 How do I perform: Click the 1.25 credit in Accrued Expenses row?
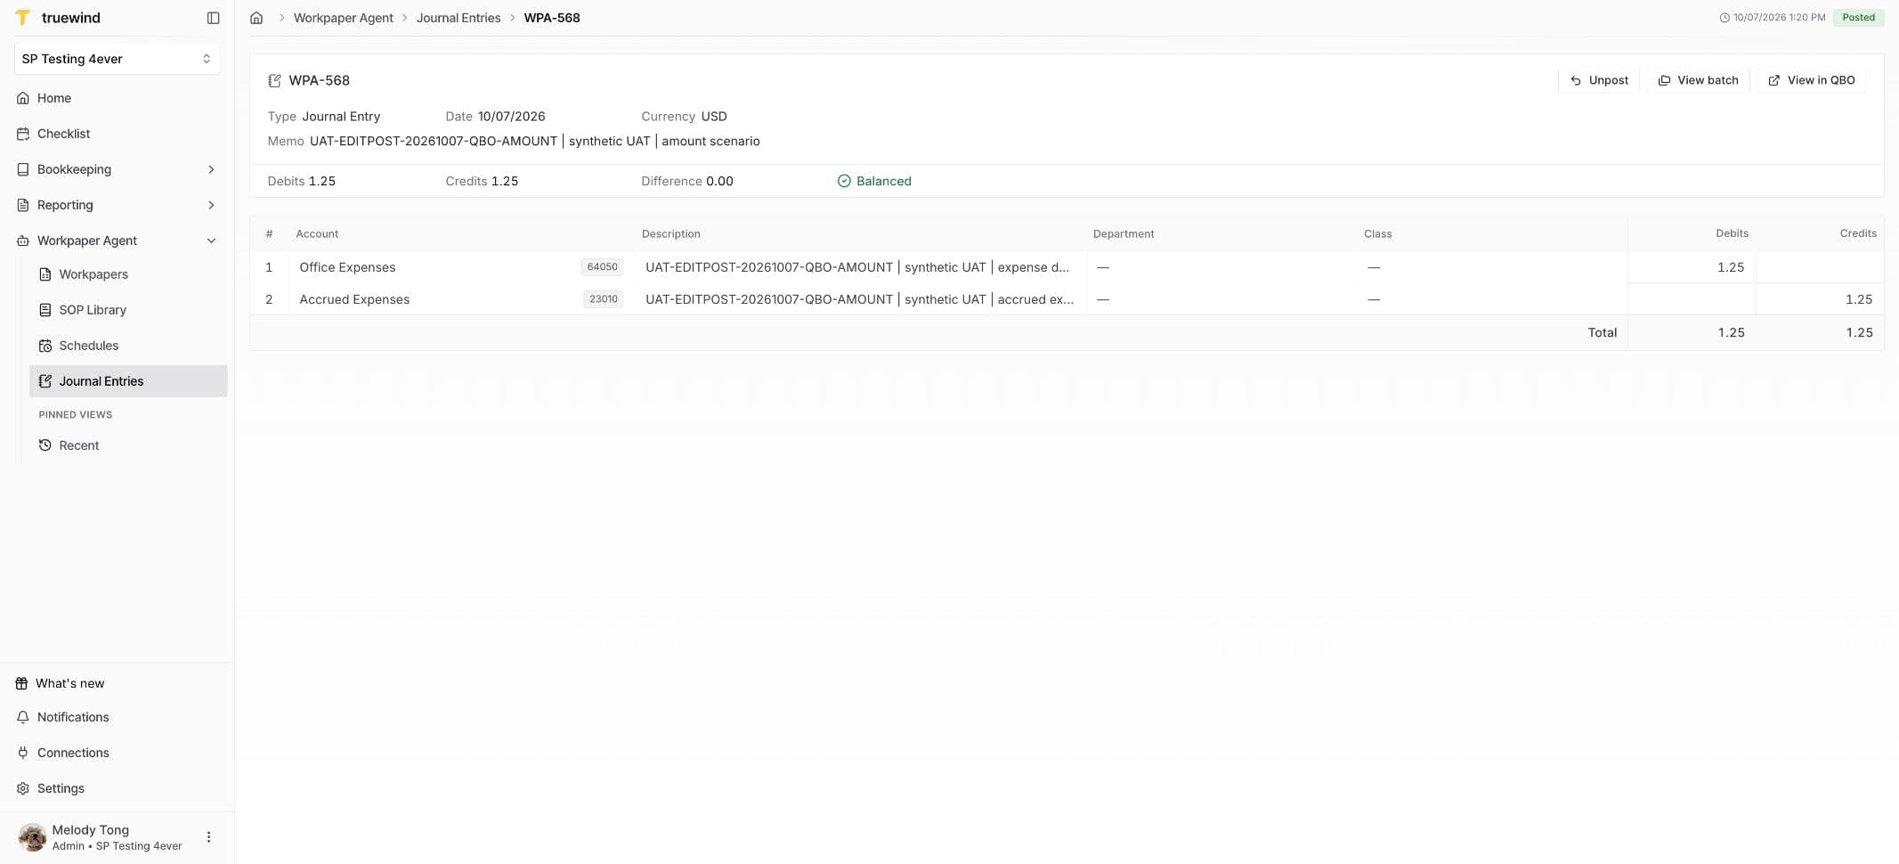pos(1859,299)
